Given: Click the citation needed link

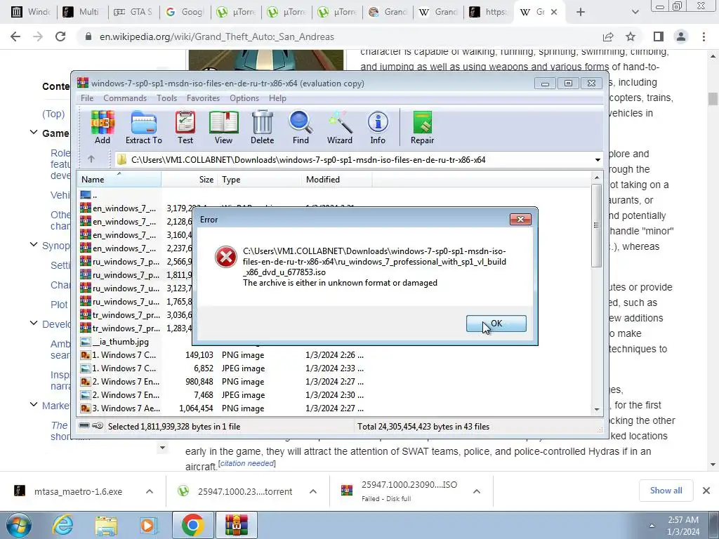Looking at the screenshot, I should point(248,463).
